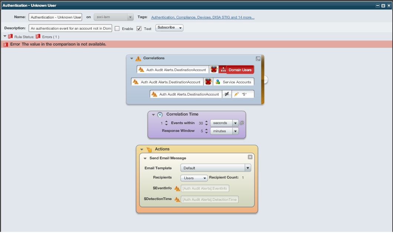
Task: Click the Description input field
Action: click(70, 28)
